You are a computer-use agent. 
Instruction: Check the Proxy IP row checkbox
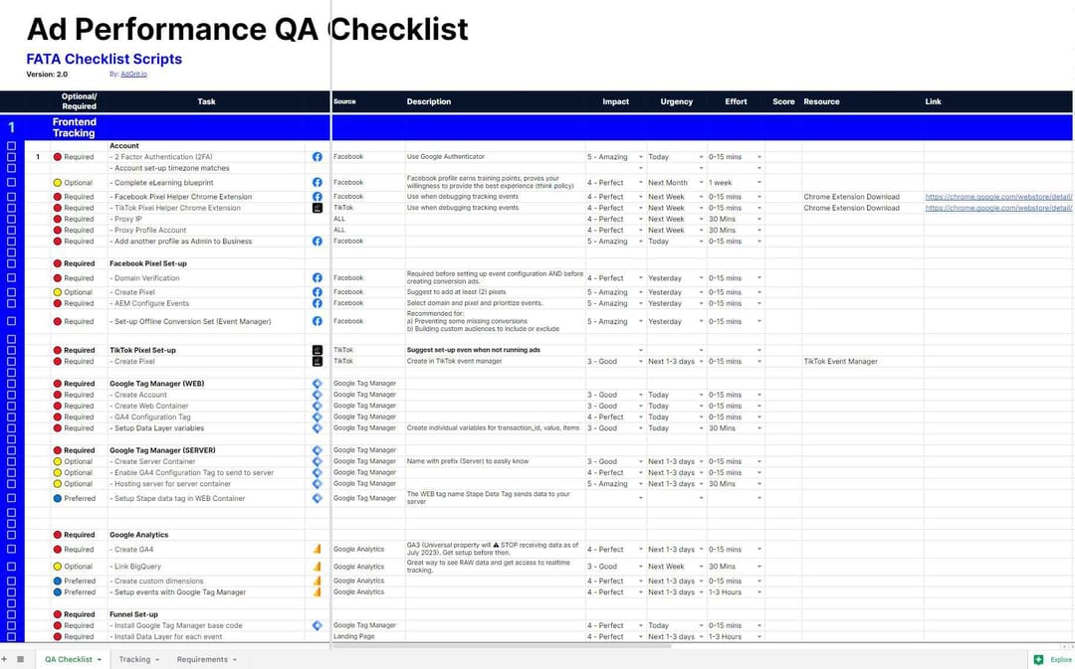point(11,219)
